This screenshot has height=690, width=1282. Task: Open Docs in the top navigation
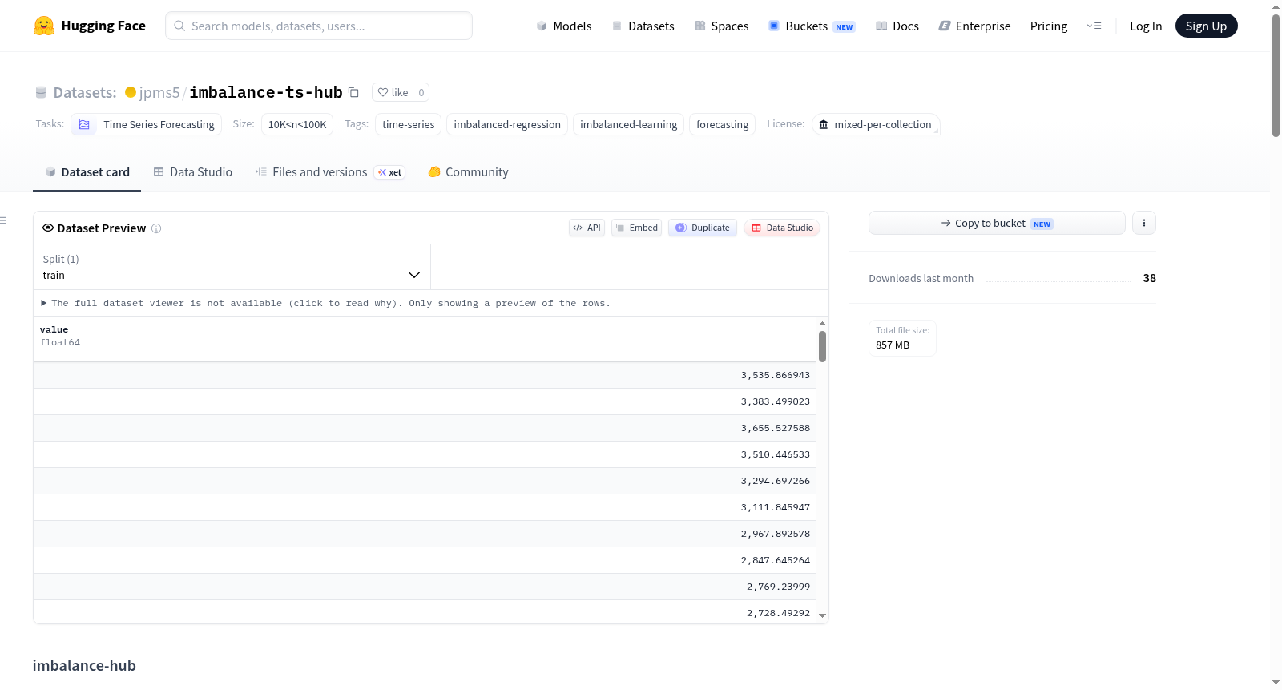(897, 26)
